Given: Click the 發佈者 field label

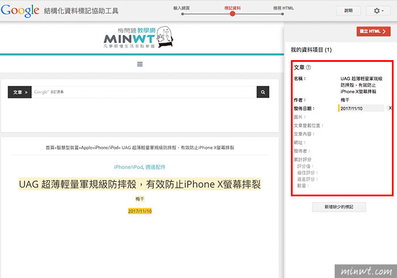Looking at the screenshot, I should (302, 151).
